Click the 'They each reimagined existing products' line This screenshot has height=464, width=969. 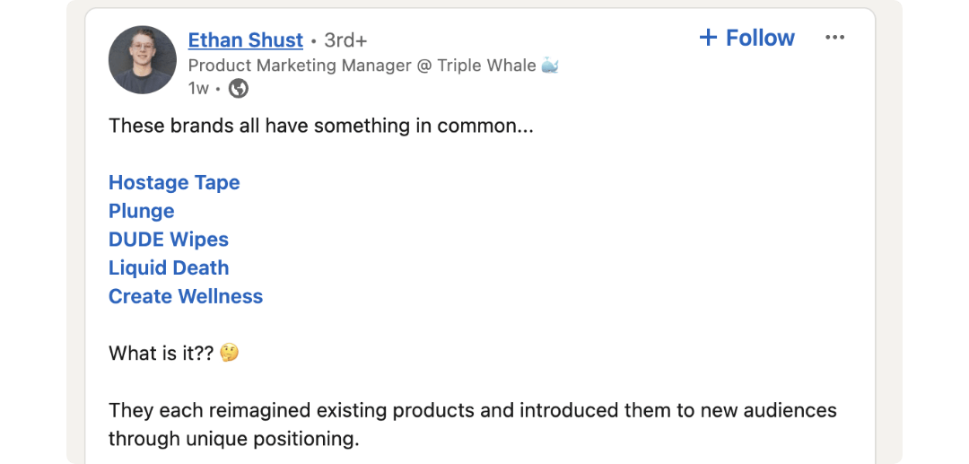tap(472, 410)
